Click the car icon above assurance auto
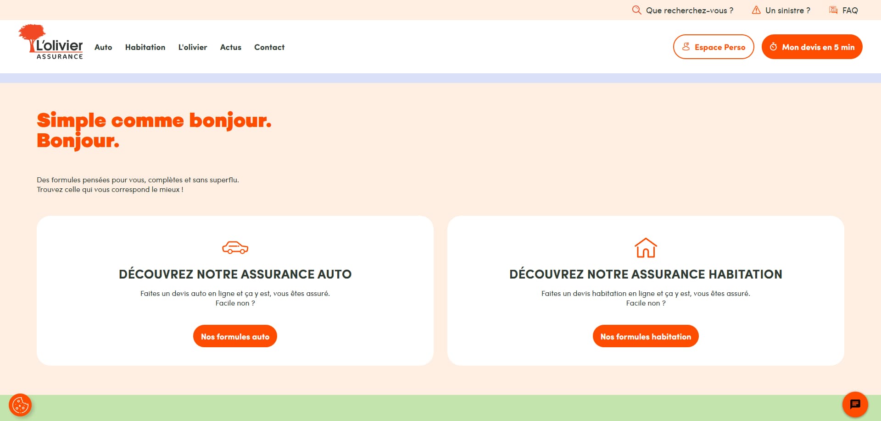Image resolution: width=881 pixels, height=421 pixels. pos(235,247)
